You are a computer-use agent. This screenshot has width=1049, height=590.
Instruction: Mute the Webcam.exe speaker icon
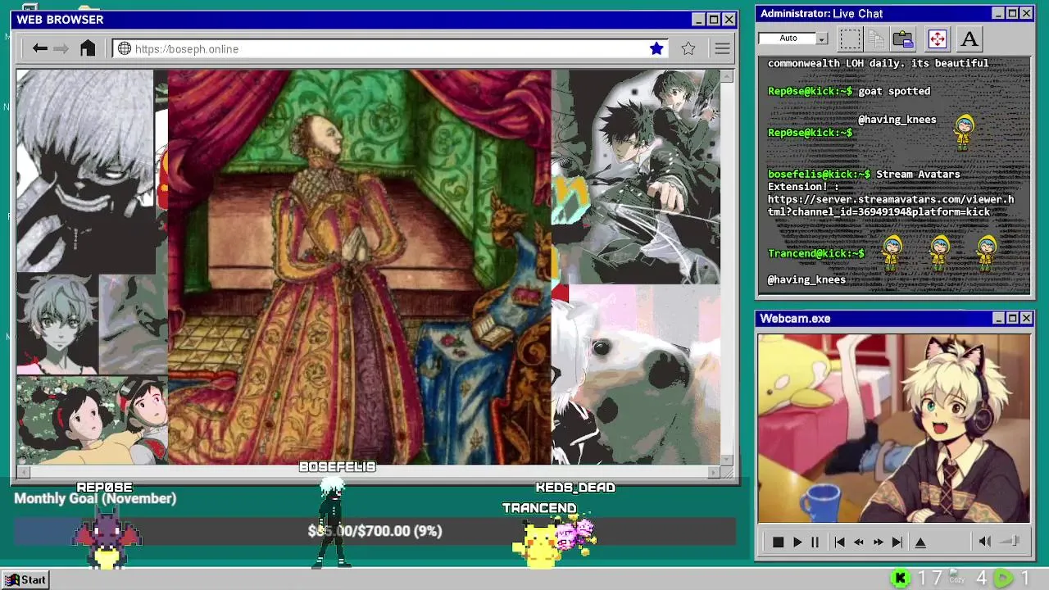(985, 541)
